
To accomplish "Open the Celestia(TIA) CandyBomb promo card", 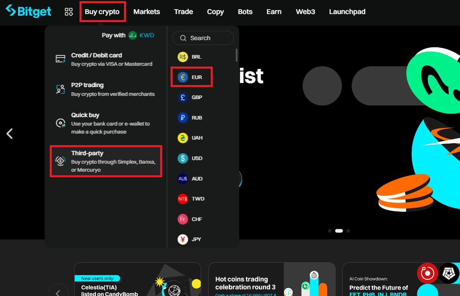I will coord(138,279).
